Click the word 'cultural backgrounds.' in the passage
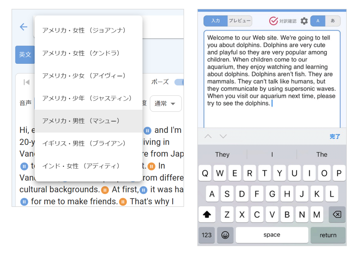The height and width of the screenshot is (255, 358). (x=60, y=189)
